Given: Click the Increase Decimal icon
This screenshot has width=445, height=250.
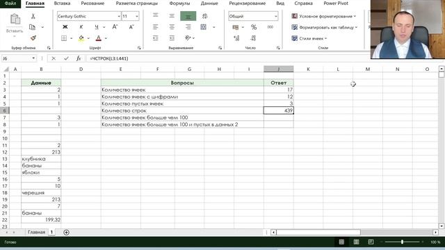Looking at the screenshot, I should click(236, 38).
